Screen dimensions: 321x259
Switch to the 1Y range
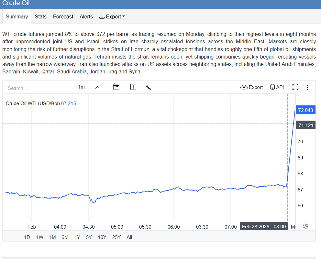77,237
